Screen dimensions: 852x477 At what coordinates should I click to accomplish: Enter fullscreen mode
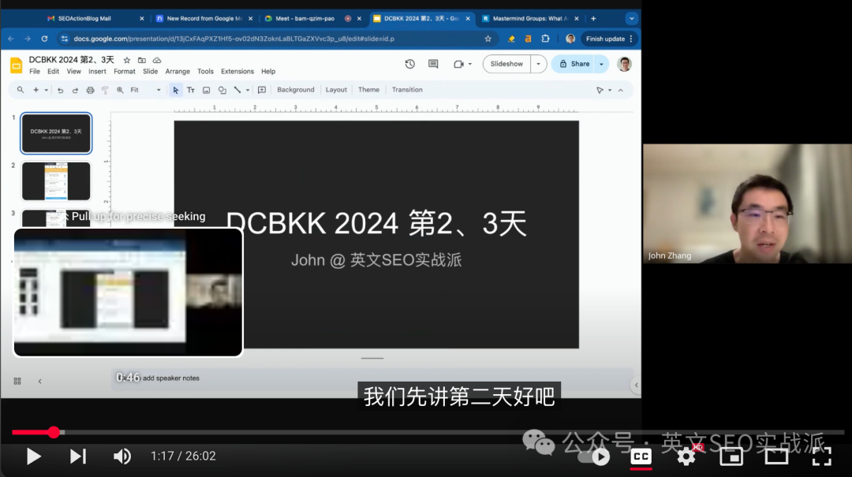click(821, 457)
